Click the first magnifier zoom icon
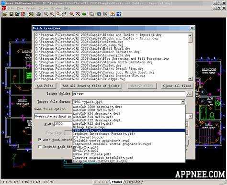 coord(46,14)
